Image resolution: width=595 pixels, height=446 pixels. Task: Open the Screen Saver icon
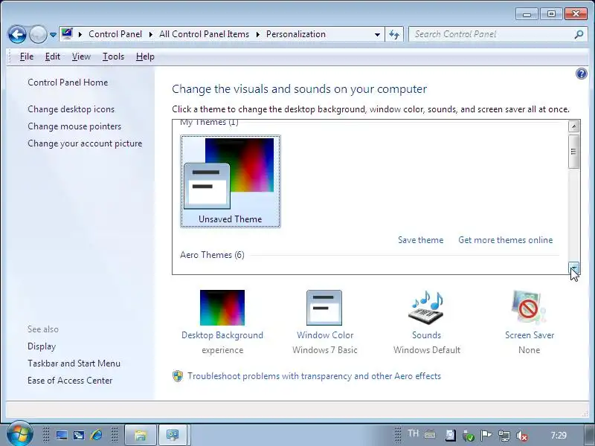pos(529,308)
